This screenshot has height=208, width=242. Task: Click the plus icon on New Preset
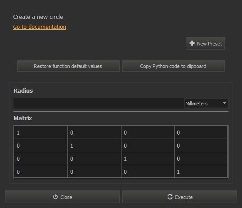[192, 43]
